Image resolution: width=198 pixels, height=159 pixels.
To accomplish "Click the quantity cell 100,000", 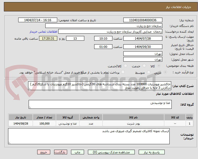I will tap(44, 124).
